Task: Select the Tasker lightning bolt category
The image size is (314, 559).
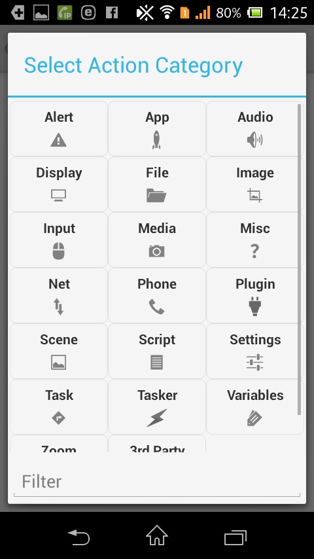Action: click(x=157, y=406)
